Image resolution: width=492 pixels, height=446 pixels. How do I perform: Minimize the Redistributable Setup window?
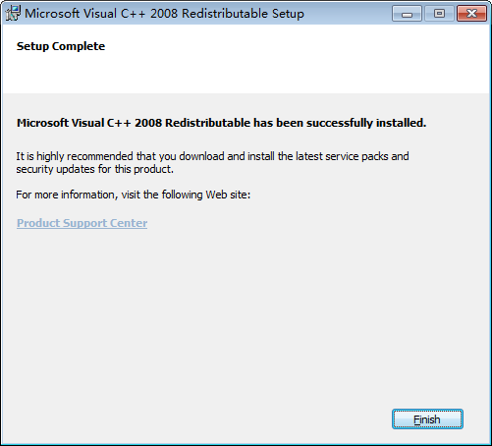coord(407,14)
